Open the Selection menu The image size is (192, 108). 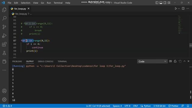pyautogui.click(x=25, y=3)
